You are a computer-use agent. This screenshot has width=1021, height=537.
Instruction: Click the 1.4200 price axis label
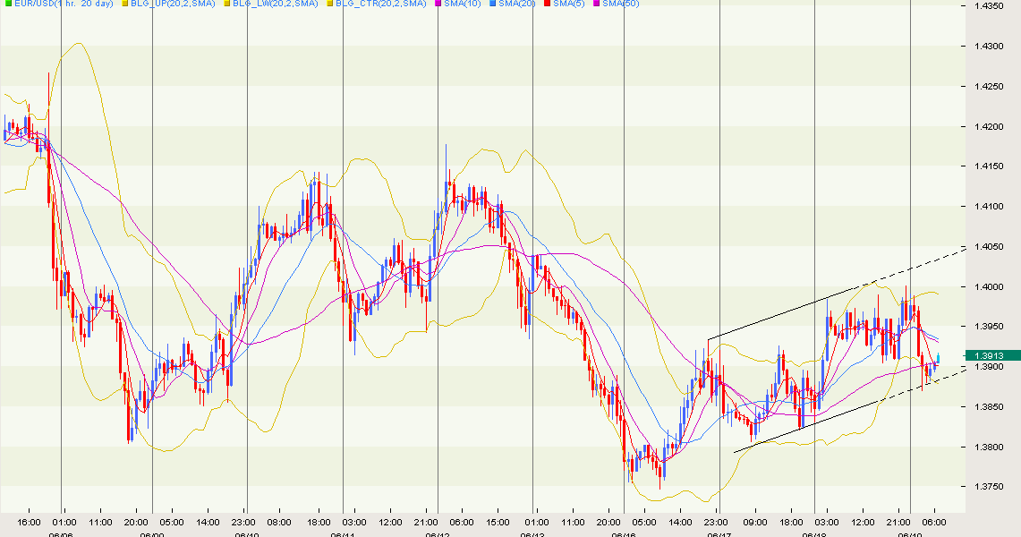pyautogui.click(x=989, y=126)
